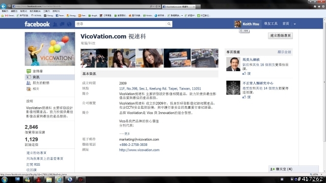Open the IE home icon
Screen dimensions: 326x183
point(315,7)
